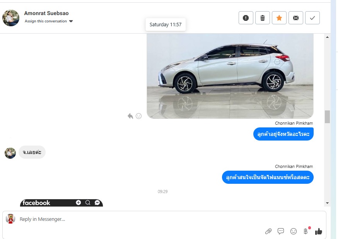Viewport: 338px width, 239px height.
Task: Click the ลูกค้าสนใจเป็นจัดไฟแนนซ์หรือสดคะ message bubble
Action: coord(268,177)
